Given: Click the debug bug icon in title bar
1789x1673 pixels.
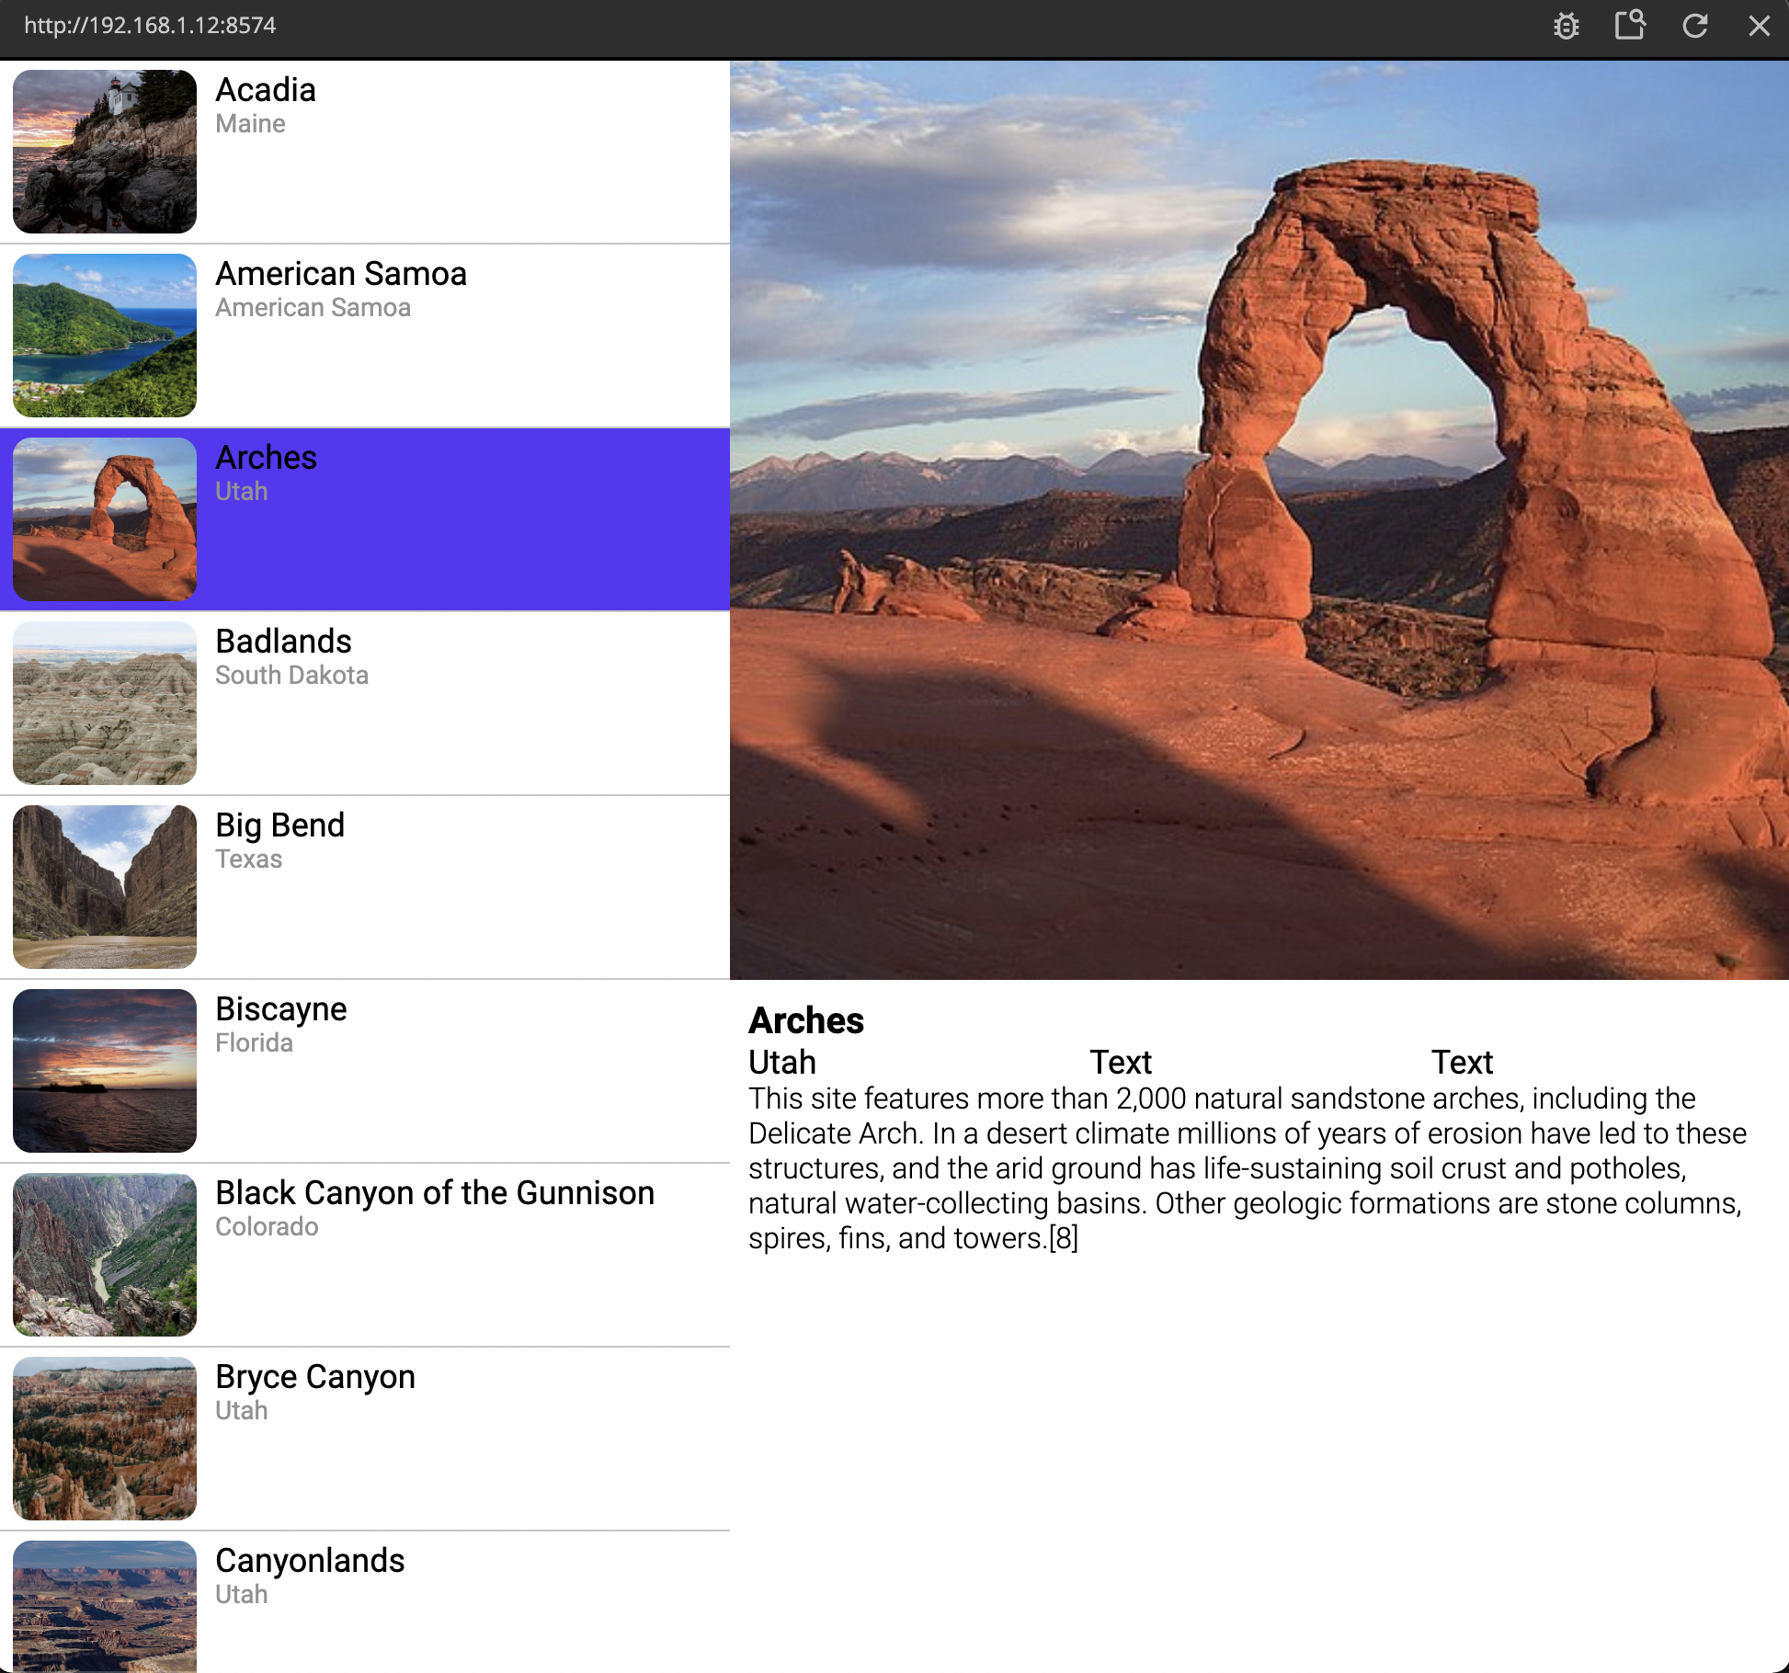Looking at the screenshot, I should 1566,26.
